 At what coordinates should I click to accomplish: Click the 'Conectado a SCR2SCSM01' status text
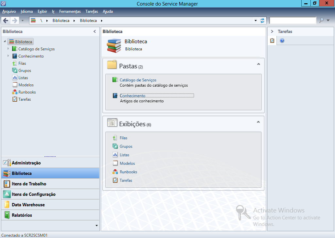(24, 235)
